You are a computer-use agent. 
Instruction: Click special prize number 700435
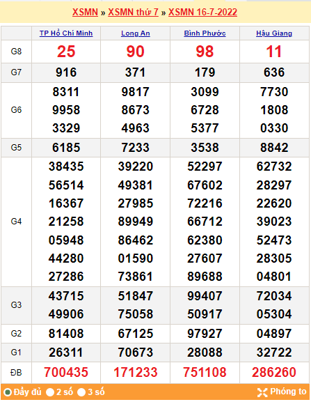(x=66, y=372)
